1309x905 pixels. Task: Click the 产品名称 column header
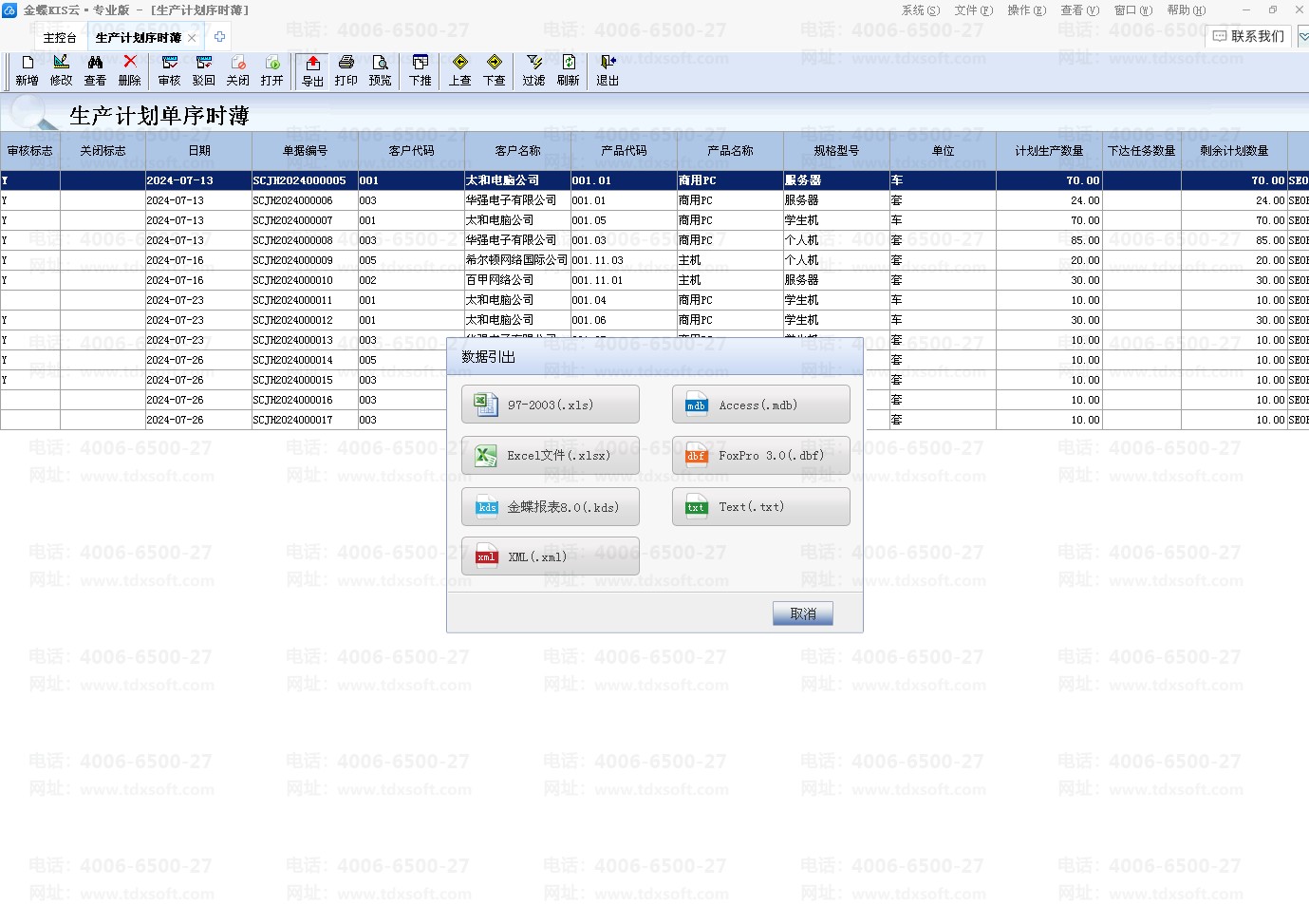[x=731, y=151]
